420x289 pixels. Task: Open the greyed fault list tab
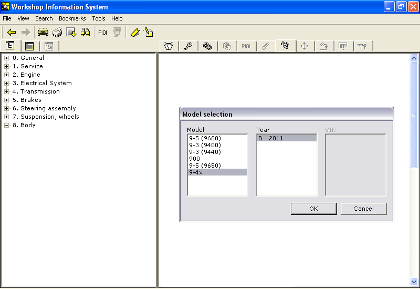coord(343,46)
